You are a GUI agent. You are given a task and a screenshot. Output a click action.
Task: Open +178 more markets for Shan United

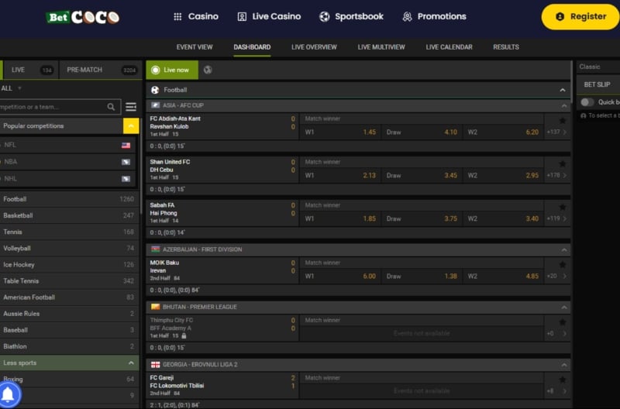(557, 175)
